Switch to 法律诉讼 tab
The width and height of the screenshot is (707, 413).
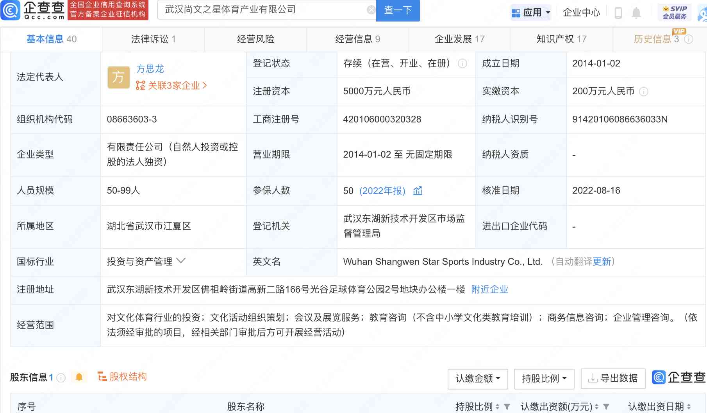(154, 39)
